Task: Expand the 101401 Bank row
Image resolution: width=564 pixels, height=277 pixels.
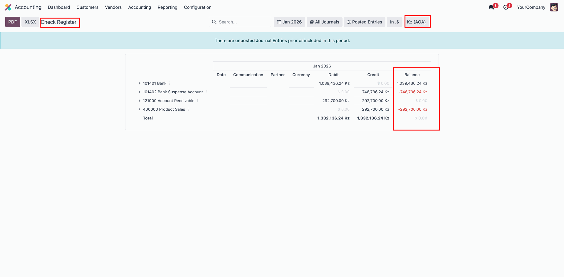Action: point(140,83)
